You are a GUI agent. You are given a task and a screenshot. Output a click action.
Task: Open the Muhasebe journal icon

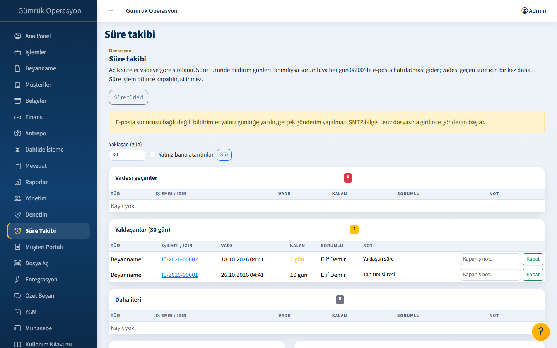pyautogui.click(x=17, y=328)
